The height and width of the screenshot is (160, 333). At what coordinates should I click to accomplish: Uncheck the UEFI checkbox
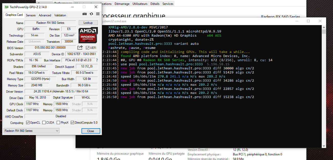(87, 48)
